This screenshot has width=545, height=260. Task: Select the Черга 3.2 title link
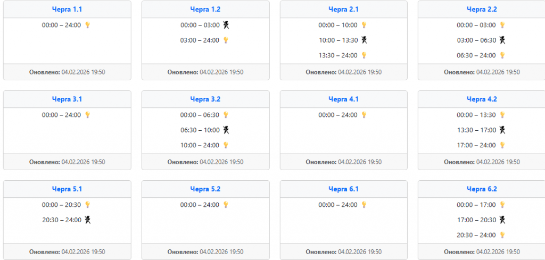[205, 99]
